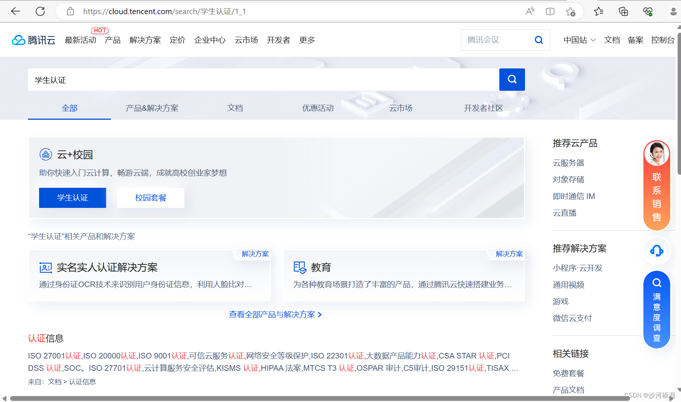Viewport: 681px width, 402px height.
Task: Open the read aloud icon in address bar
Action: tap(530, 12)
